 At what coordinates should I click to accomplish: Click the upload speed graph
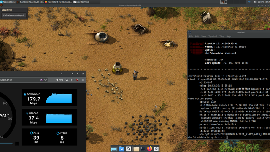[59, 118]
